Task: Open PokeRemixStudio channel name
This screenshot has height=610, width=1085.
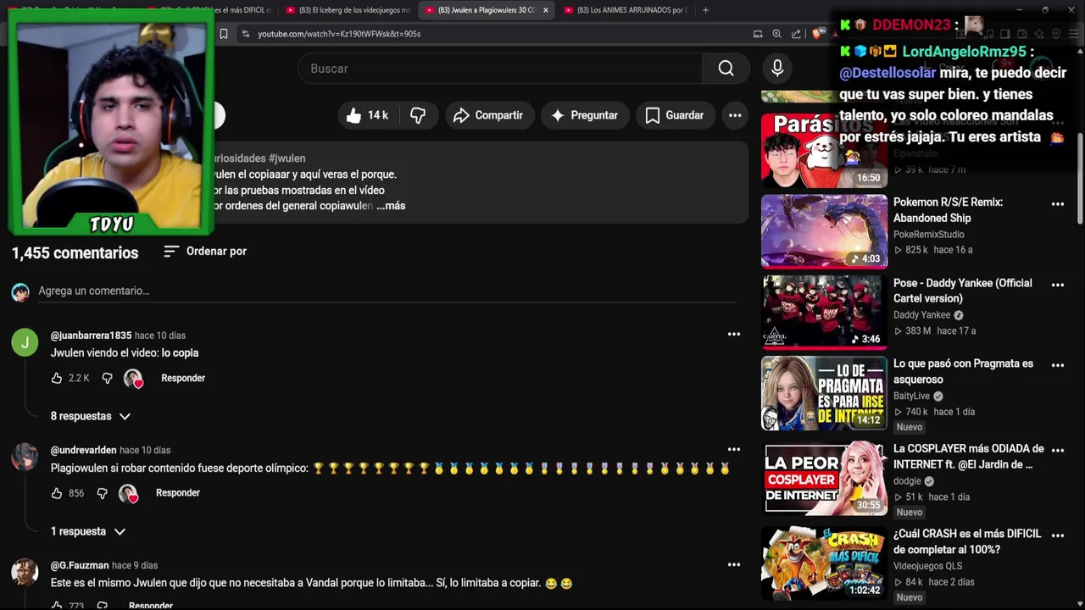Action: [x=929, y=235]
